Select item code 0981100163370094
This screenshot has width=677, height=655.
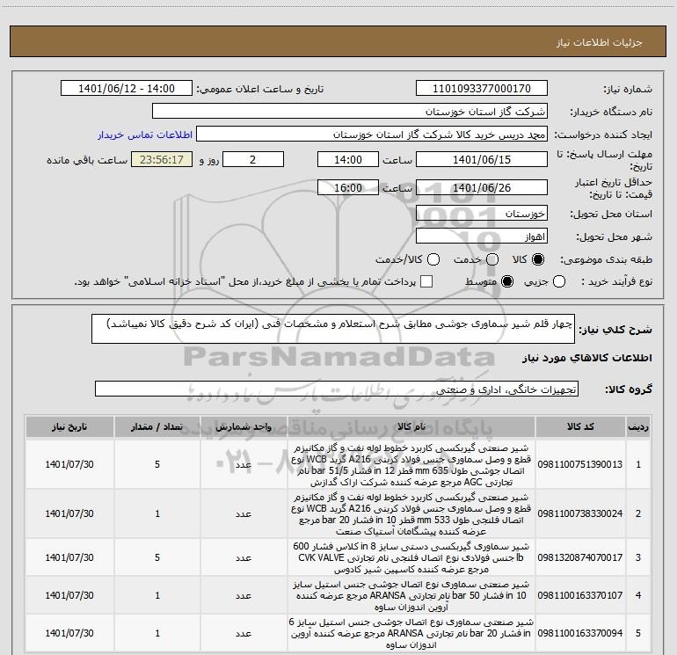tap(580, 633)
